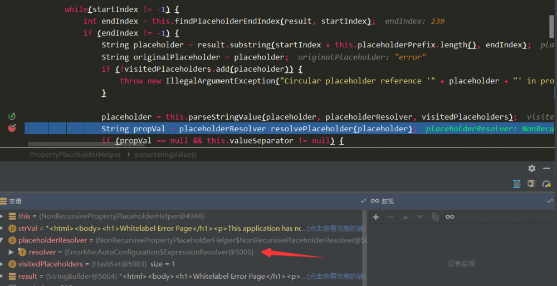Click the placeholderPrefix.length() call

pos(417,45)
